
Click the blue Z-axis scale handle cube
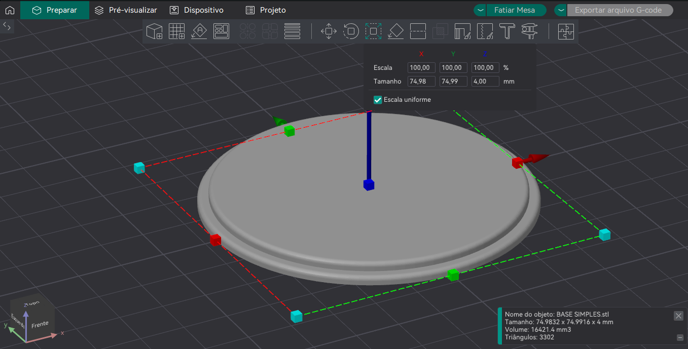click(x=369, y=185)
